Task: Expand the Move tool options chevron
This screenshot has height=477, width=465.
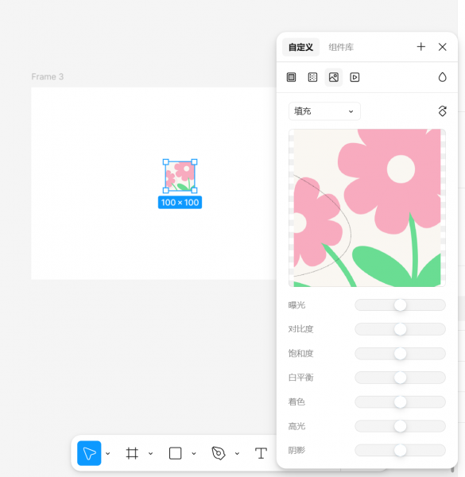Action: (107, 454)
